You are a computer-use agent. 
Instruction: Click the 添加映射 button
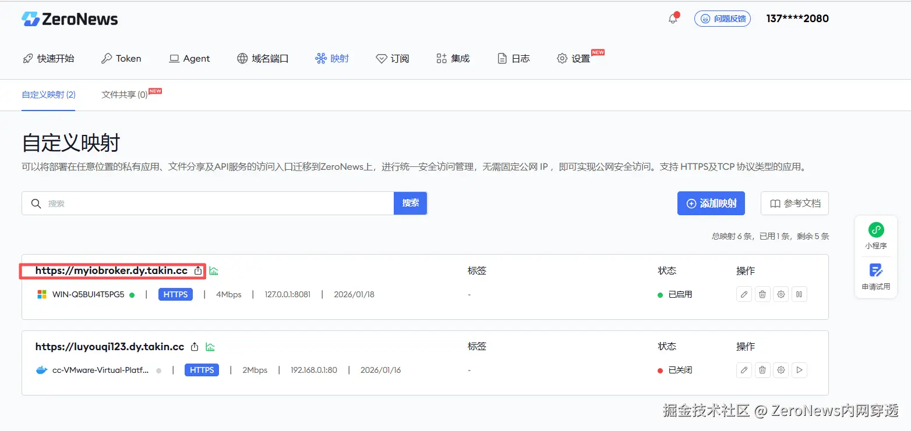pyautogui.click(x=711, y=204)
